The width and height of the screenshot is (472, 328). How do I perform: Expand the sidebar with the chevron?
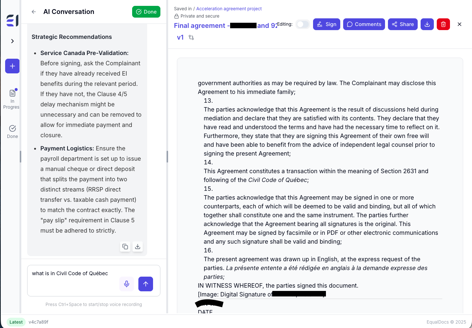pyautogui.click(x=12, y=41)
